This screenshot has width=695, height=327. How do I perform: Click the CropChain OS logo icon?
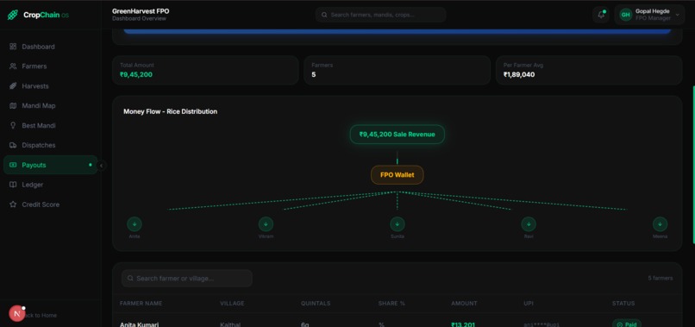[13, 15]
